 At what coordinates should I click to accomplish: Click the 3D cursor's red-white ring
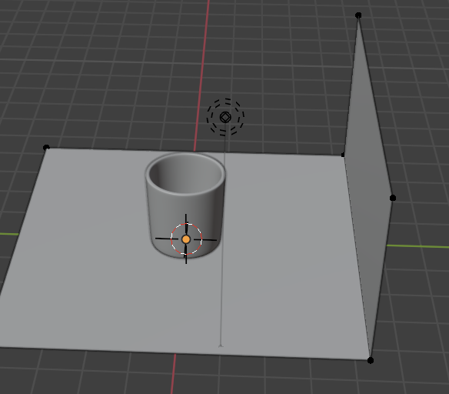[186, 239]
